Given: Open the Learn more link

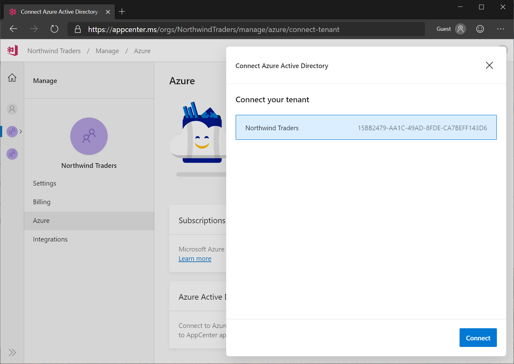Looking at the screenshot, I should (x=195, y=258).
